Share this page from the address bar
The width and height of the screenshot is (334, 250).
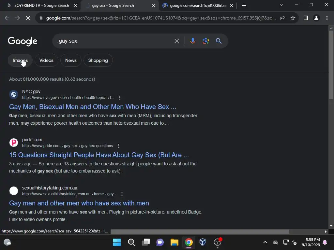click(x=282, y=18)
